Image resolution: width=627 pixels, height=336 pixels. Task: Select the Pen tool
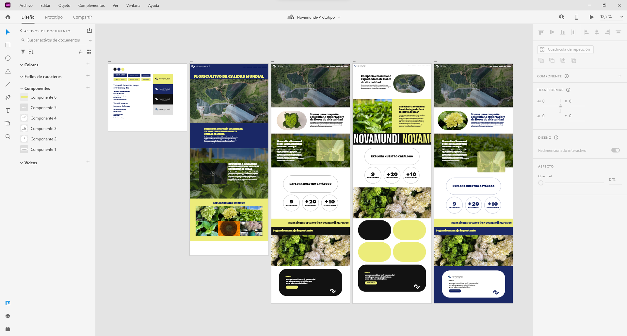(8, 97)
